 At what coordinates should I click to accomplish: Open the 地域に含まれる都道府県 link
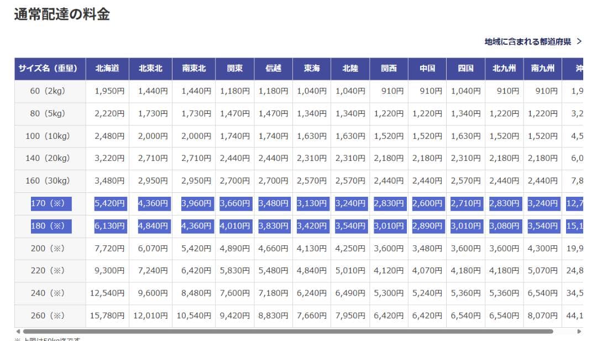point(527,41)
